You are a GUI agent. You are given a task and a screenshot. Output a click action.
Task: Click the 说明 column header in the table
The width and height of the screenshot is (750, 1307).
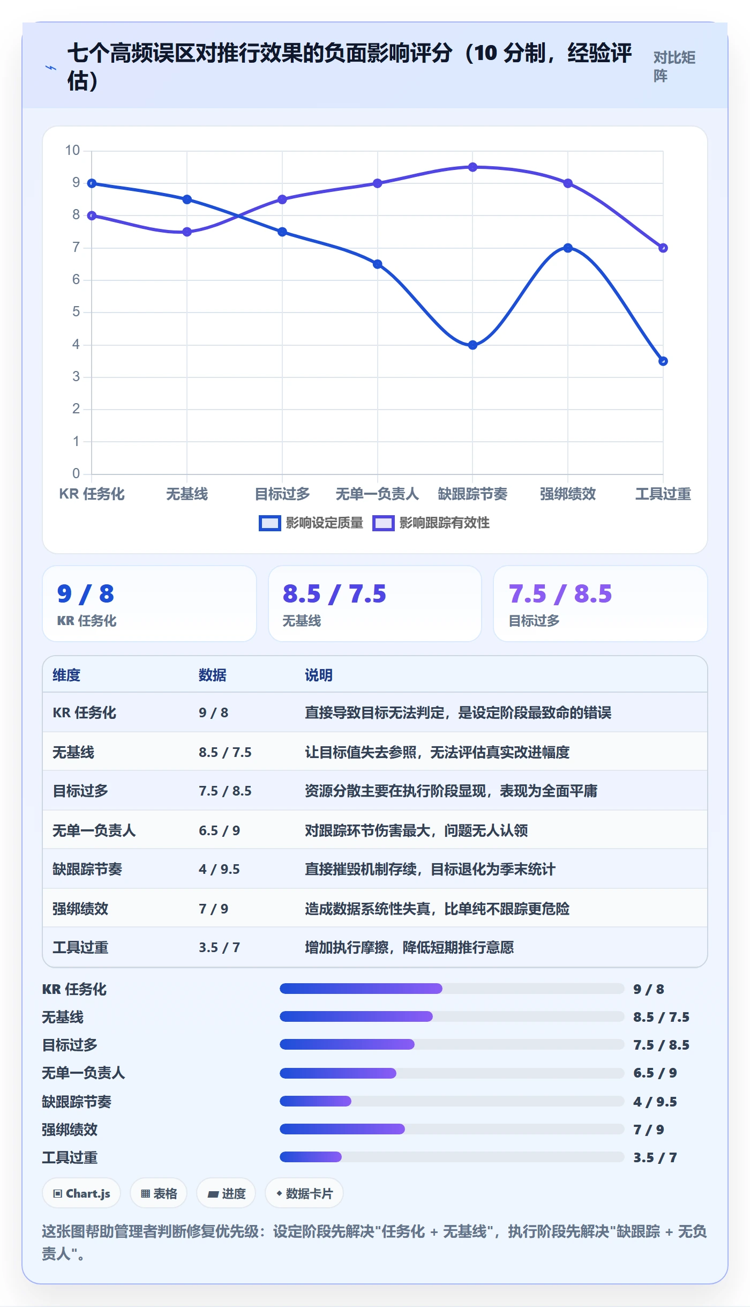(x=319, y=675)
